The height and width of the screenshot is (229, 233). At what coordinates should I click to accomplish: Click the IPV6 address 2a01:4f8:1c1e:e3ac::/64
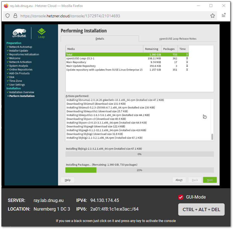click(115, 209)
